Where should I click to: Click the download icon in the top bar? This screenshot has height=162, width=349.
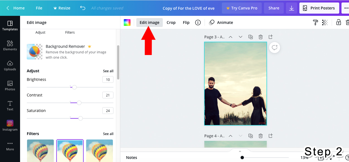pyautogui.click(x=292, y=8)
